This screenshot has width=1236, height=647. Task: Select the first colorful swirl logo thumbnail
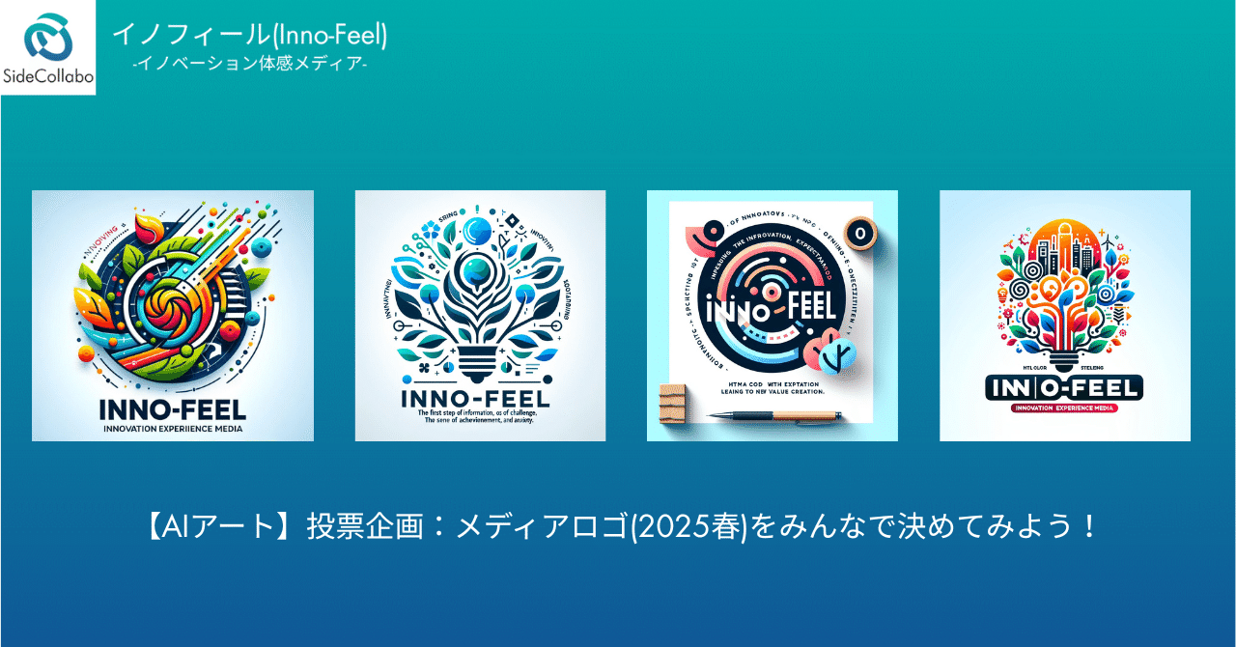(173, 316)
